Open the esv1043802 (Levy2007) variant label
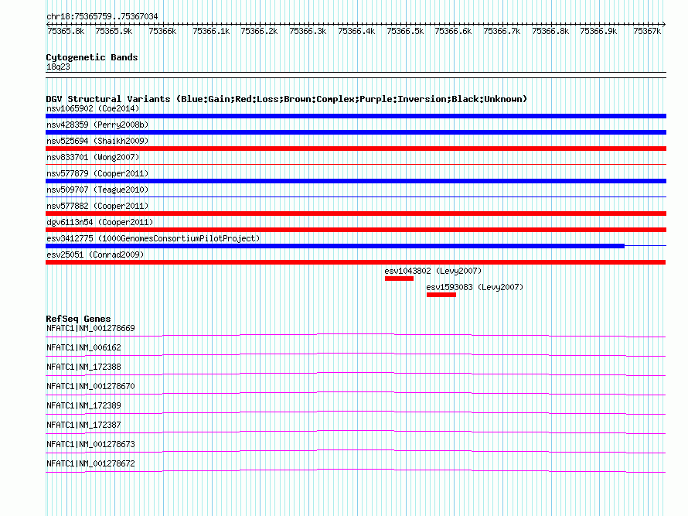This screenshot has width=688, height=516. point(433,271)
